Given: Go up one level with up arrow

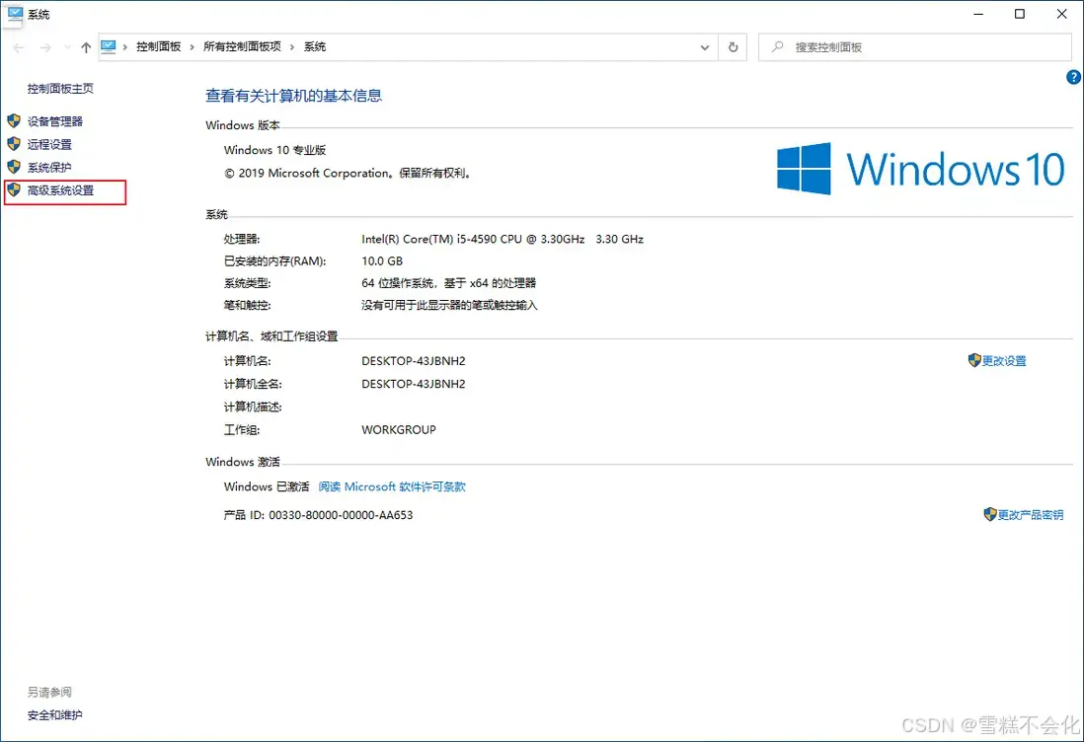Looking at the screenshot, I should coord(86,47).
